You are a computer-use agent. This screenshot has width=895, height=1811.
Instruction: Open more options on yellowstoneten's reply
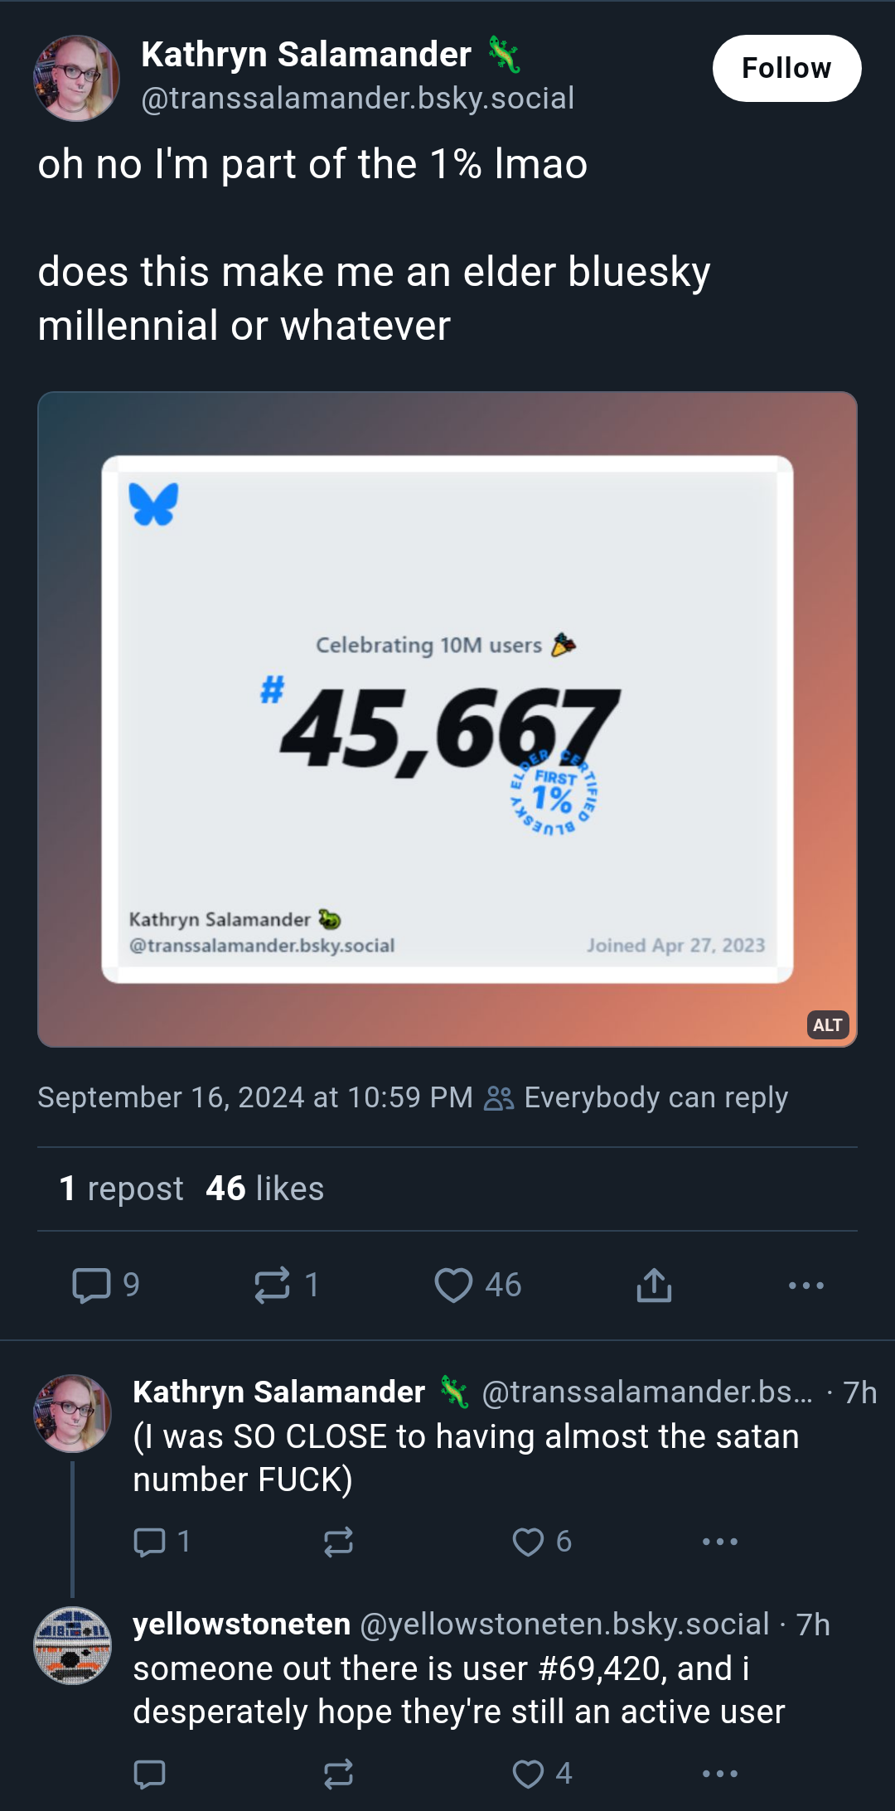719,1774
